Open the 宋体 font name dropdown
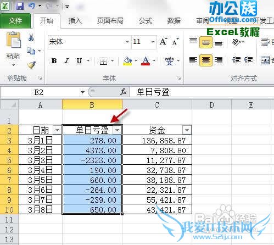The height and width of the screenshot is (245, 274). (x=127, y=42)
